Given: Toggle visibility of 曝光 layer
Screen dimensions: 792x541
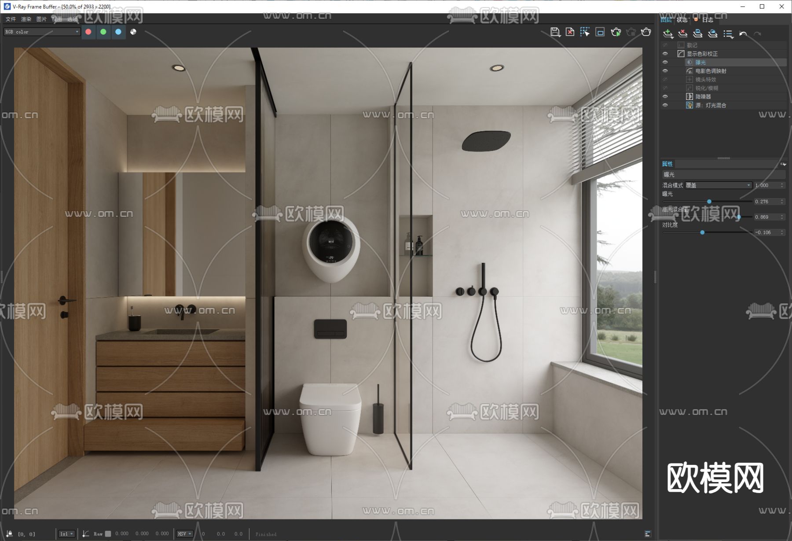Looking at the screenshot, I should tap(665, 63).
